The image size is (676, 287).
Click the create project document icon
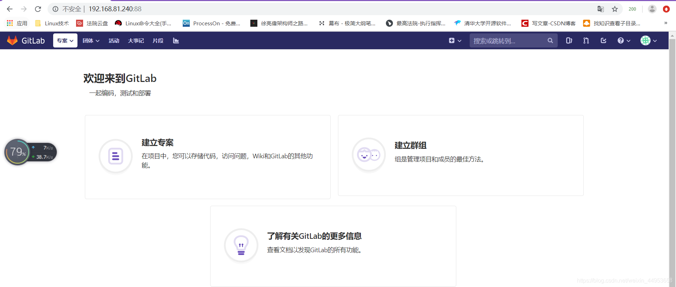click(x=115, y=156)
